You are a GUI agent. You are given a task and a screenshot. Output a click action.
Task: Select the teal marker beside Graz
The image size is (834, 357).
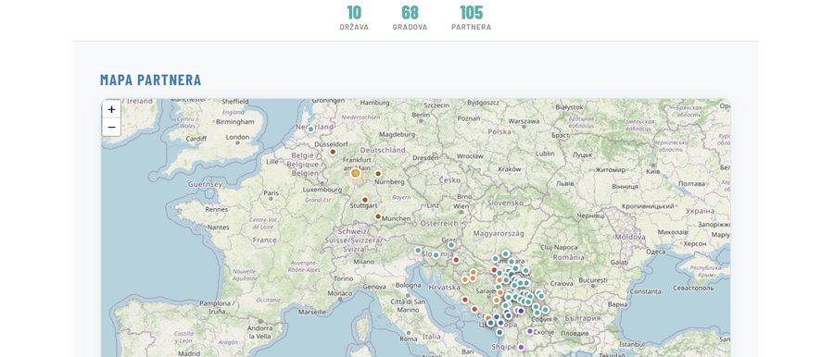(x=451, y=245)
